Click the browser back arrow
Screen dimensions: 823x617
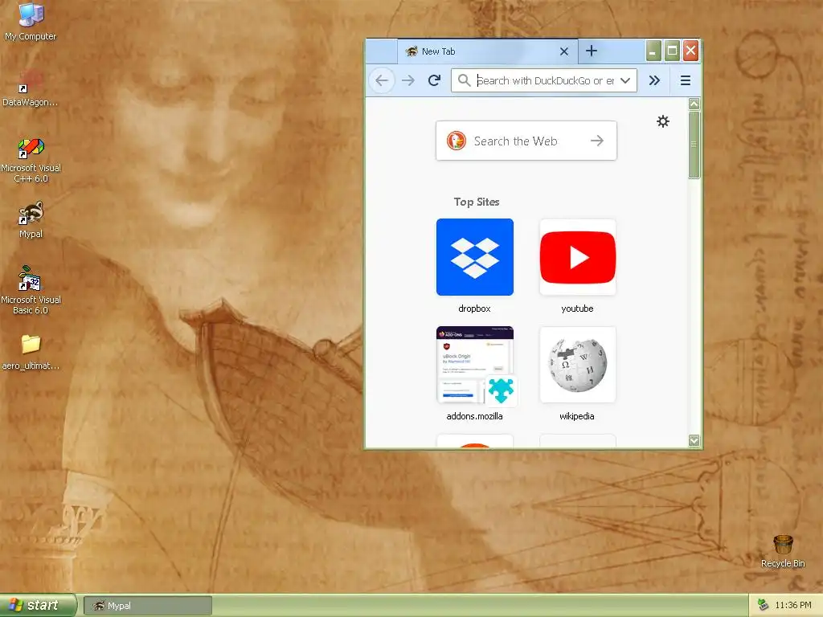click(x=382, y=80)
